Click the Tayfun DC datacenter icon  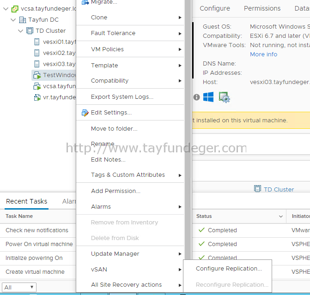[22, 20]
